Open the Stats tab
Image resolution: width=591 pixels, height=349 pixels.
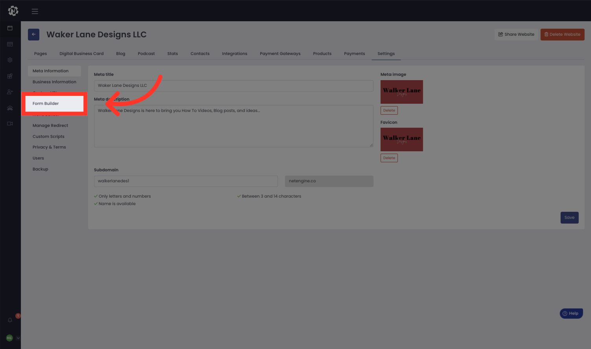[173, 54]
